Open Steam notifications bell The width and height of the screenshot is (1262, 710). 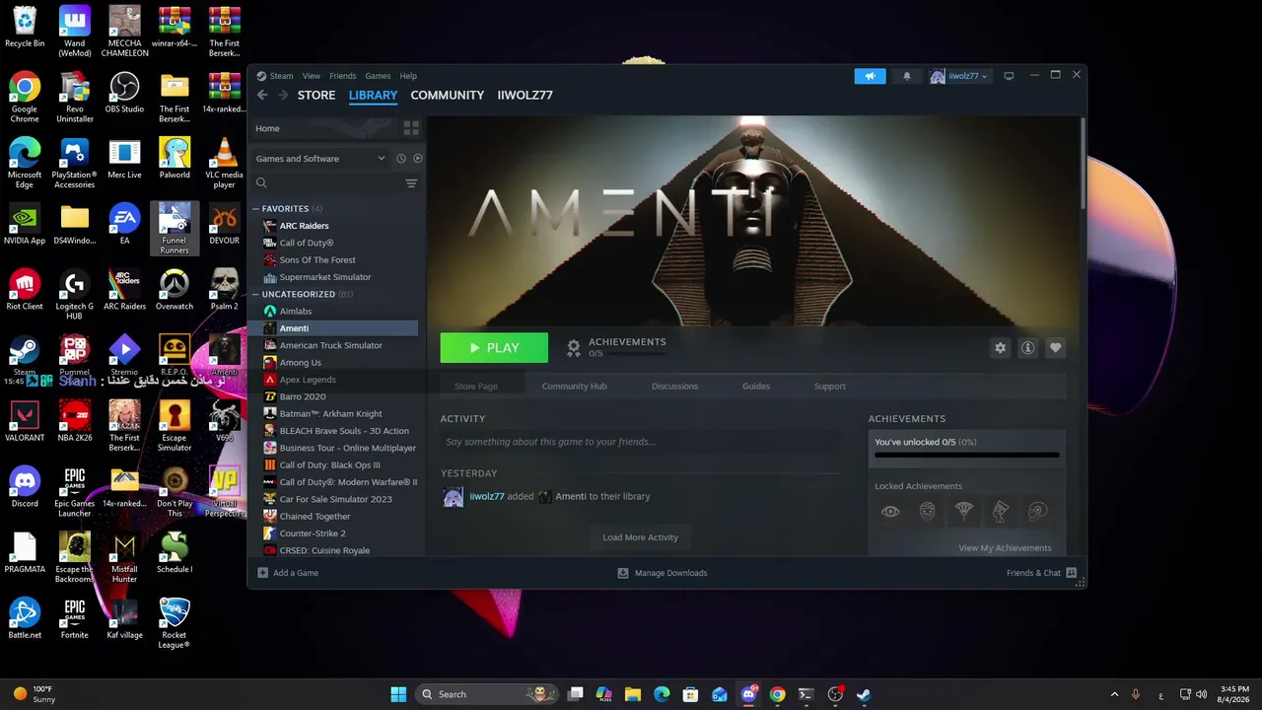click(x=907, y=76)
